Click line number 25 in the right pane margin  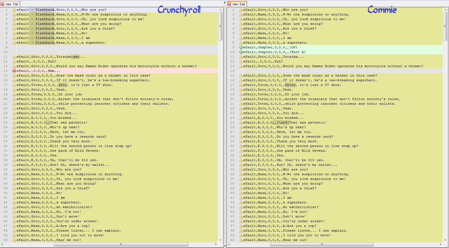click(232, 122)
